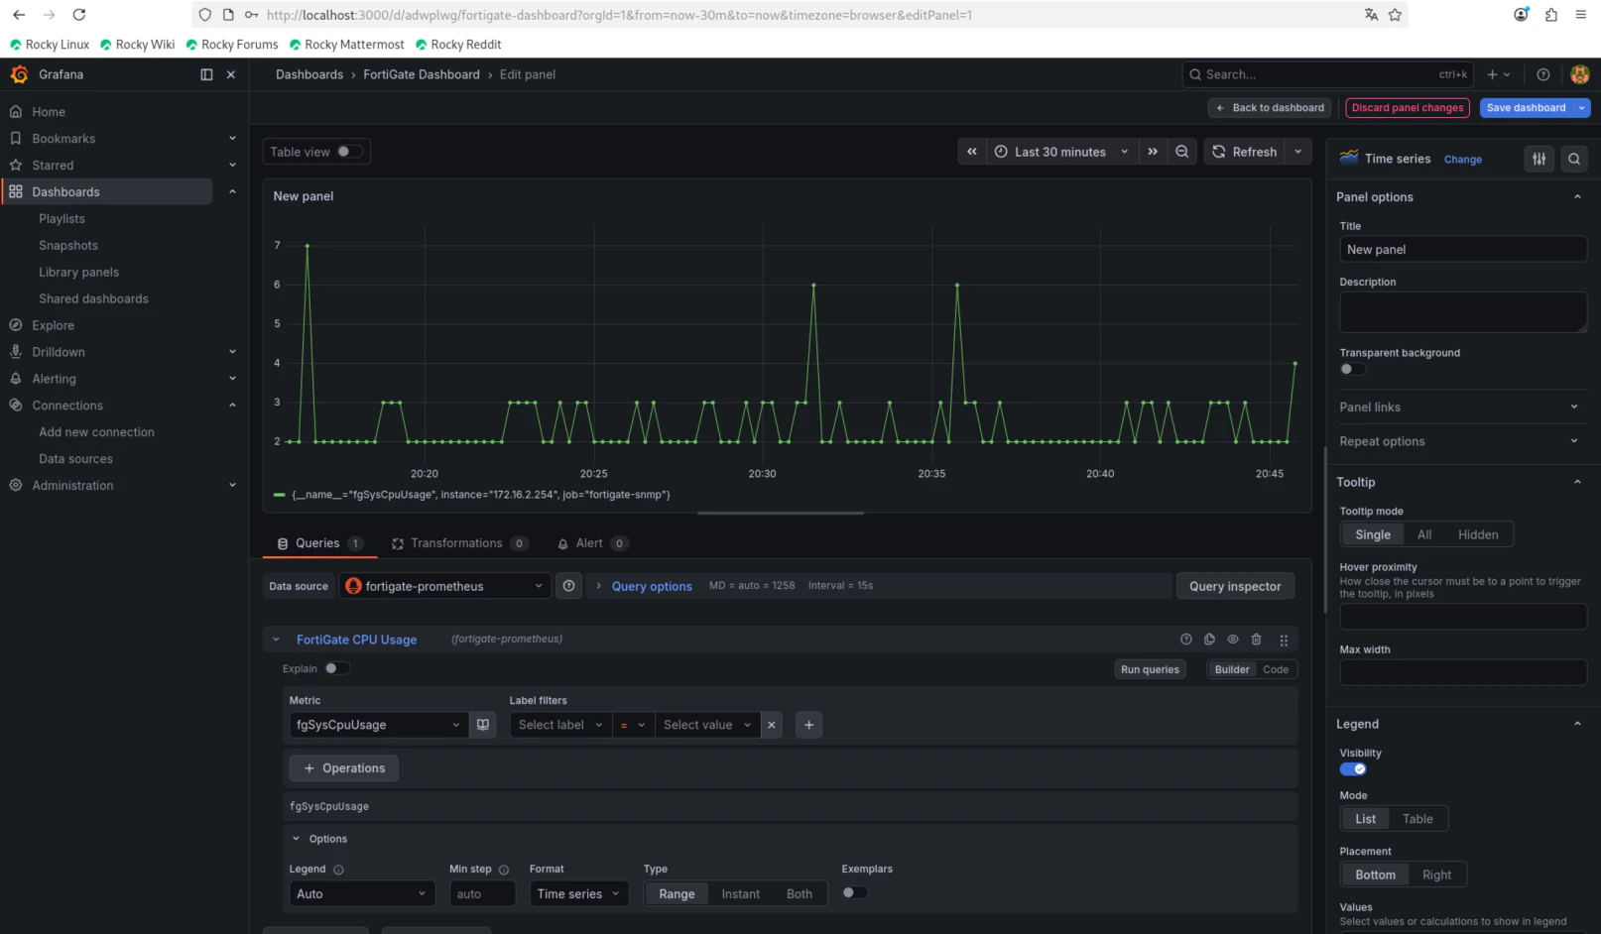1601x934 pixels.
Task: Hide the FortiGate CPU Usage query response
Action: 1233,640
